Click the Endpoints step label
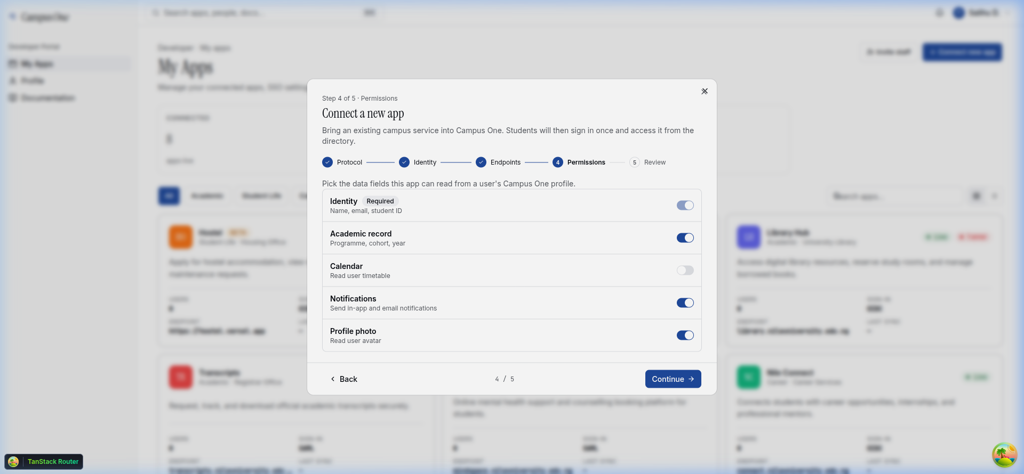Image resolution: width=1024 pixels, height=474 pixels. [506, 162]
